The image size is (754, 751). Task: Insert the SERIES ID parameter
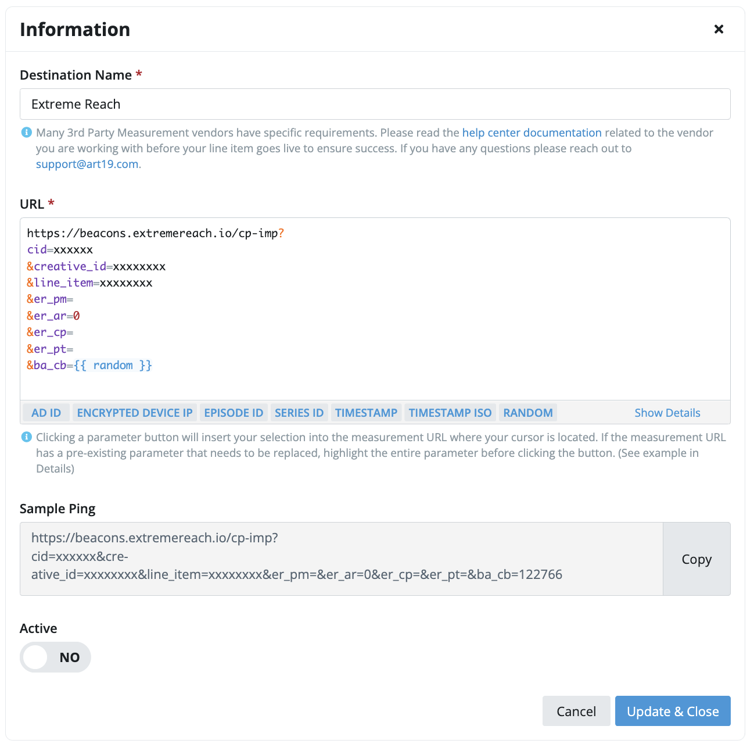[x=299, y=413]
